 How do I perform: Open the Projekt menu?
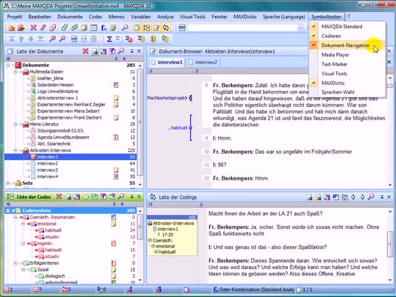pos(14,17)
